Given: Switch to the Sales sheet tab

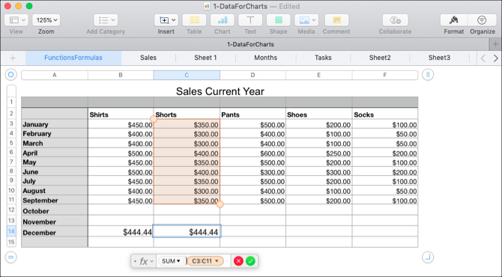Looking at the screenshot, I should (x=148, y=58).
